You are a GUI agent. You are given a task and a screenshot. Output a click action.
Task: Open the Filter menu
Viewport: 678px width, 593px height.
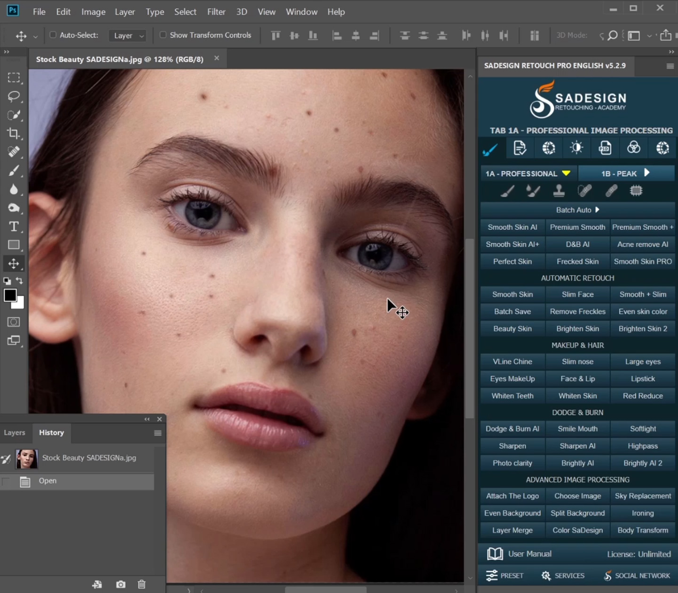pyautogui.click(x=216, y=12)
